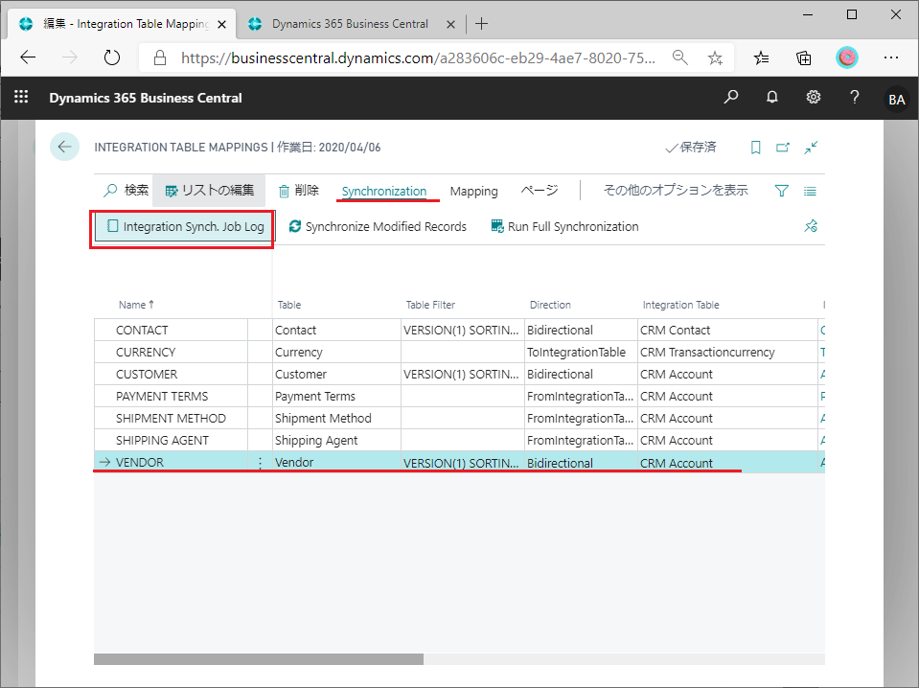
Task: Click the Integration Table column header
Action: coord(680,305)
